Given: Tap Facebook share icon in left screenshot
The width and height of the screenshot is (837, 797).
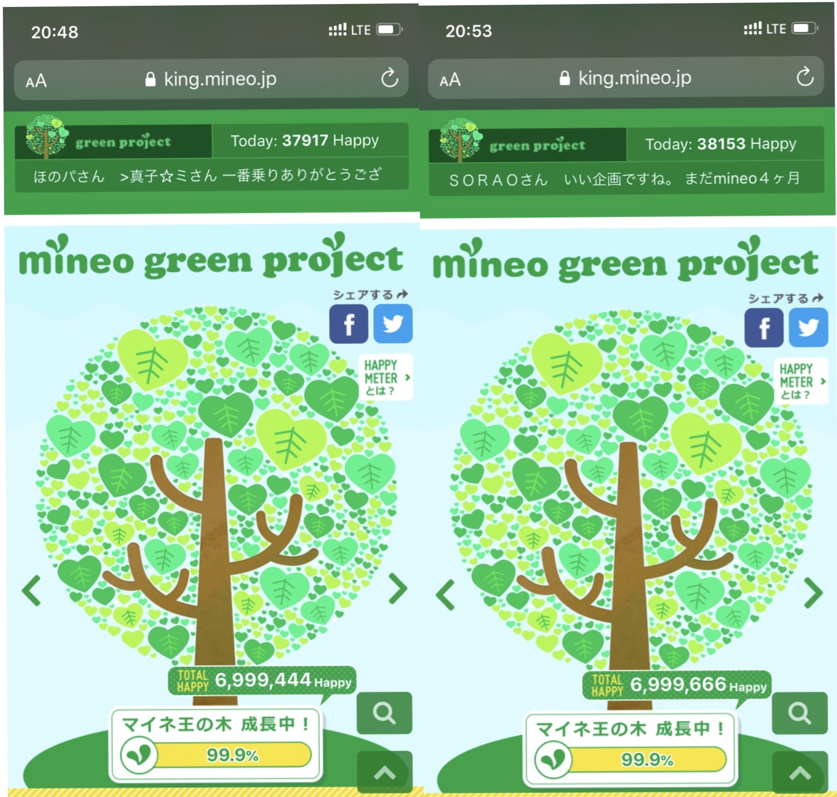Looking at the screenshot, I should (349, 324).
